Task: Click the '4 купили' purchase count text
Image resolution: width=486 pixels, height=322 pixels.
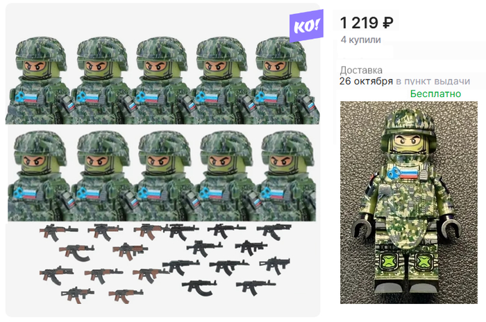Action: (361, 39)
